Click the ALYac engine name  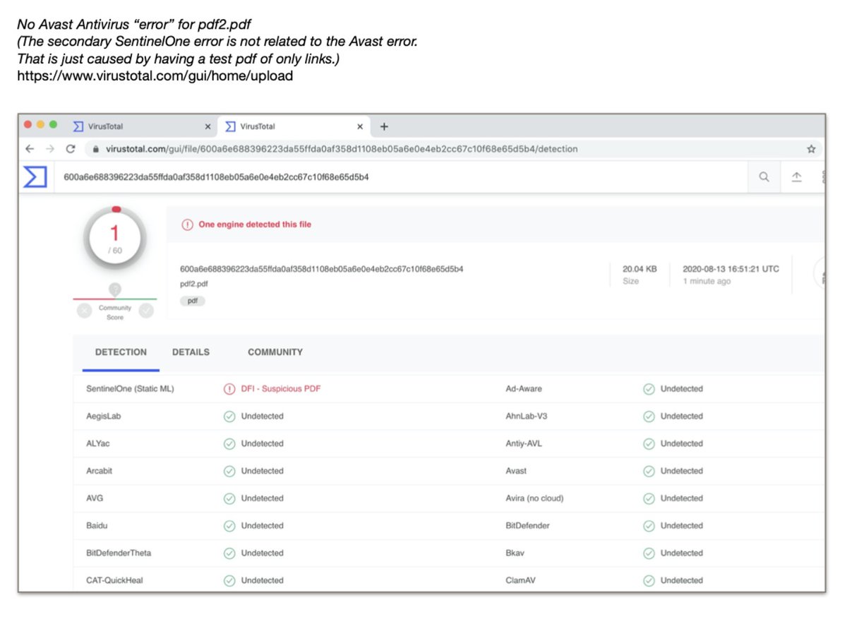[x=97, y=443]
